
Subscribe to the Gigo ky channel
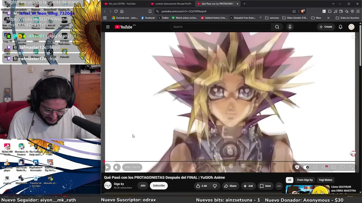159,186
